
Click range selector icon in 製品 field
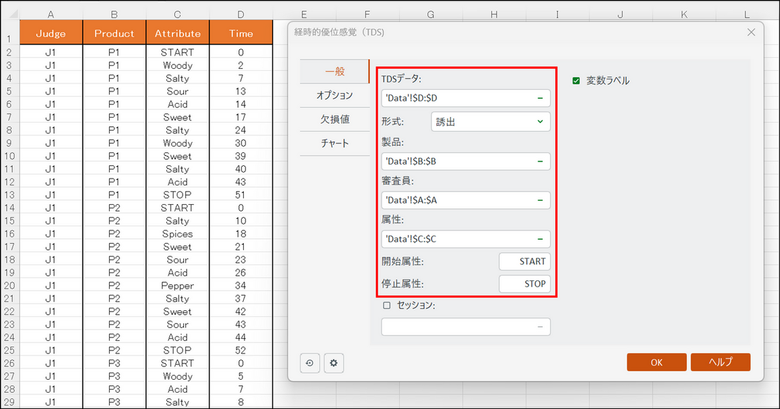539,161
